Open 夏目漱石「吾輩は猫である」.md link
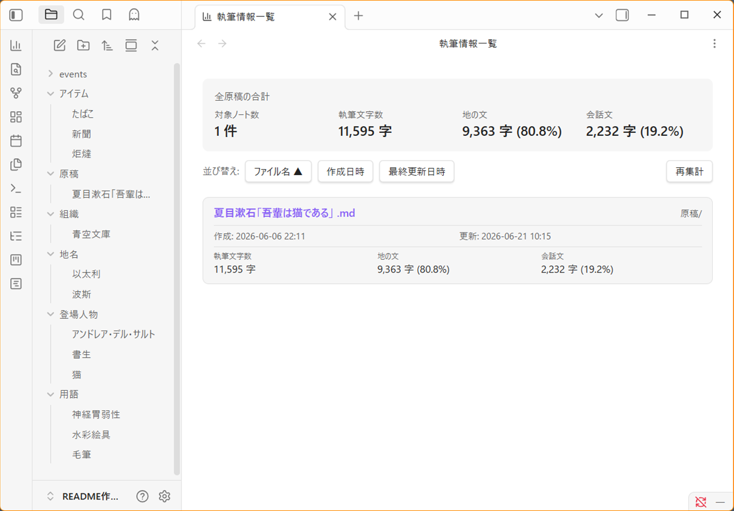 click(x=284, y=213)
